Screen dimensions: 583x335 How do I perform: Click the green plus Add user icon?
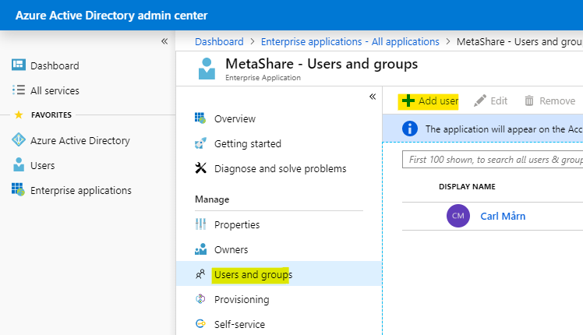click(408, 100)
